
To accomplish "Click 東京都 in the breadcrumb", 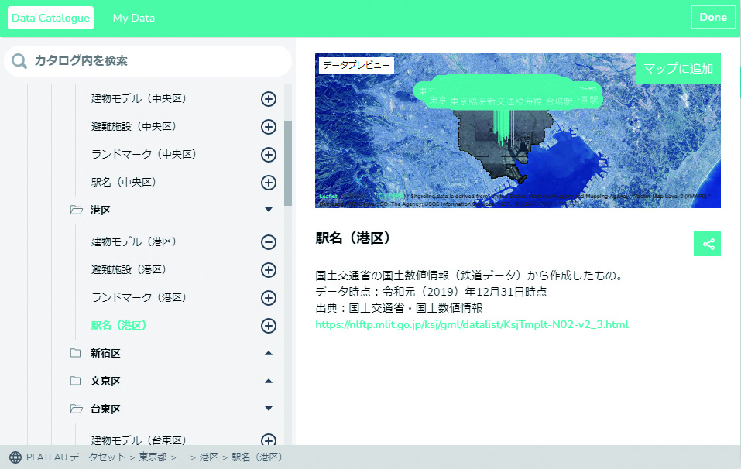I will coord(153,457).
